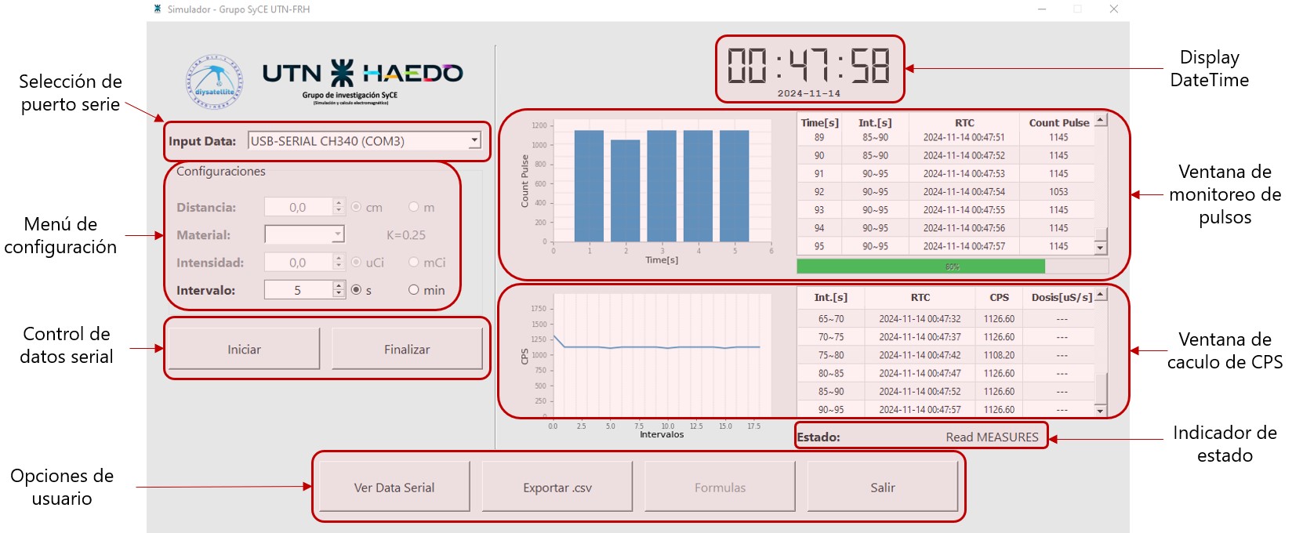Select the mCi intensity radio
The width and height of the screenshot is (1303, 533).
(413, 263)
